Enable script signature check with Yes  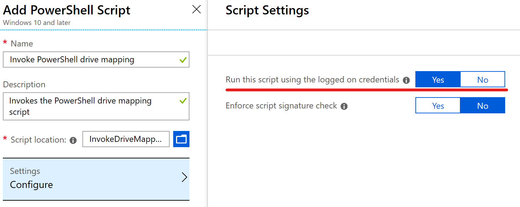pyautogui.click(x=438, y=106)
